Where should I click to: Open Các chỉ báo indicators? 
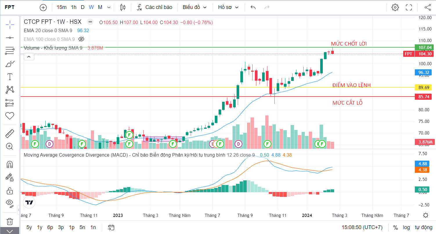tap(155, 7)
